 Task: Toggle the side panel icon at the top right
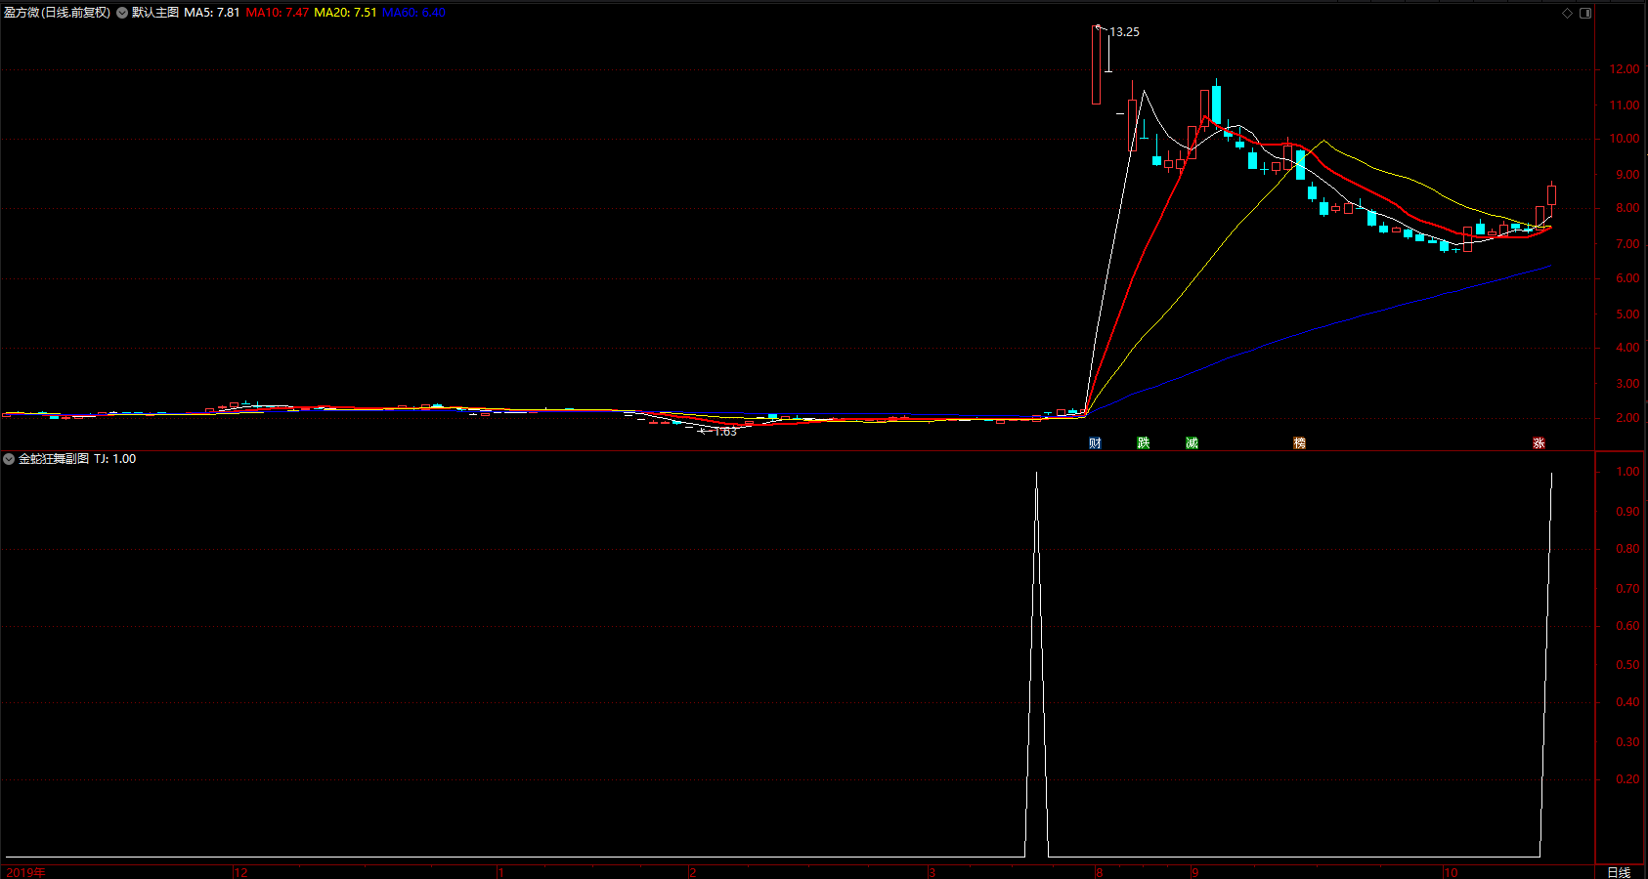coord(1585,13)
